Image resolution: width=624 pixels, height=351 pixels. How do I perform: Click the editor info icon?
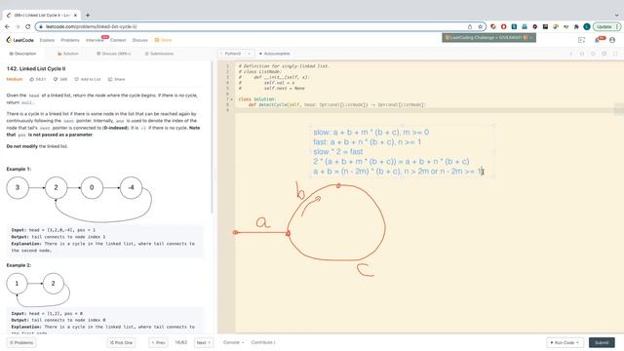(x=571, y=54)
